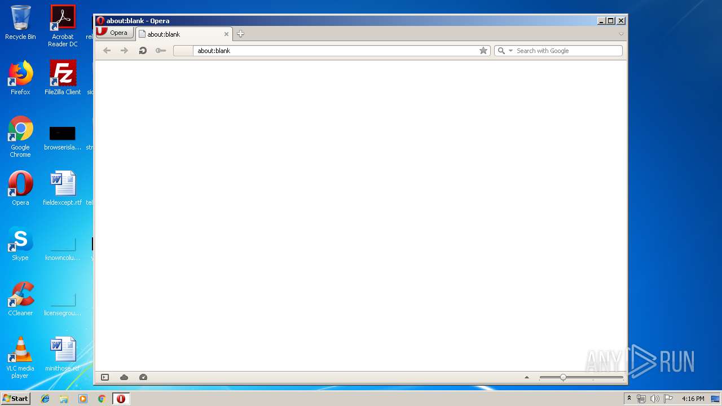This screenshot has width=722, height=406.
Task: Launch Internet Explorer from taskbar
Action: tap(45, 399)
